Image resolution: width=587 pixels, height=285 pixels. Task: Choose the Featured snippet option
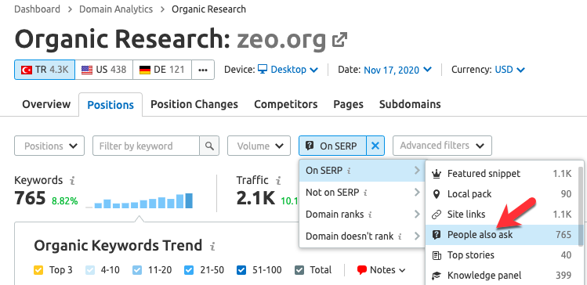click(502, 174)
